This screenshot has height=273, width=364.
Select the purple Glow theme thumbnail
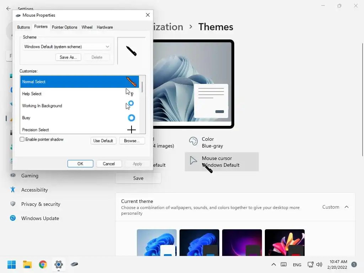tap(242, 242)
